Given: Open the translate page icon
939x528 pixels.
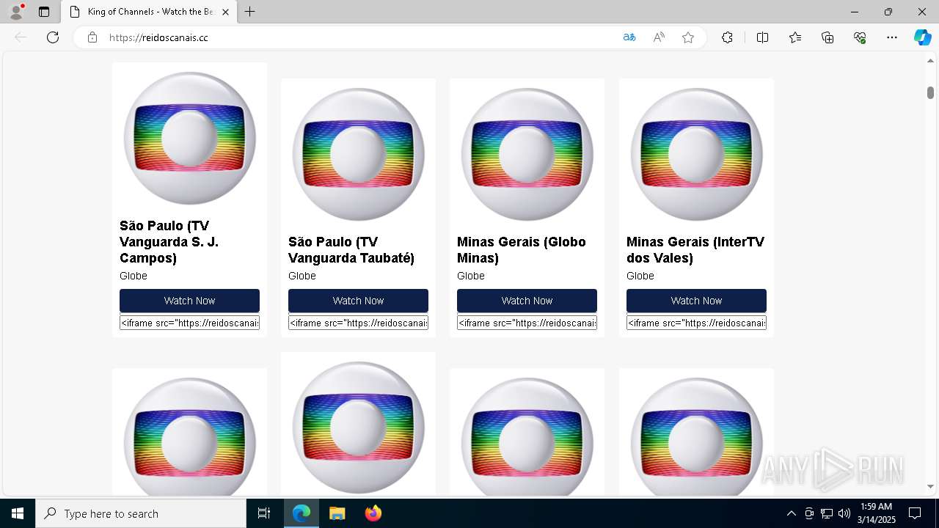Looking at the screenshot, I should (x=629, y=37).
